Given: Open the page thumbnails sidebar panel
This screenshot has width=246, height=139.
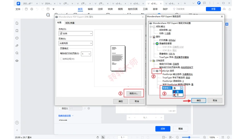Looking at the screenshot, I should point(17,23).
